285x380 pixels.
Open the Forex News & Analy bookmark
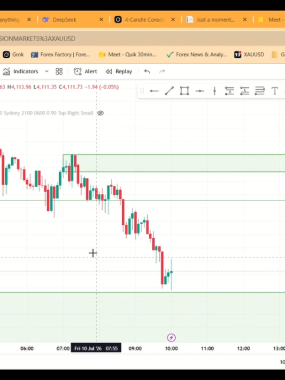point(197,54)
